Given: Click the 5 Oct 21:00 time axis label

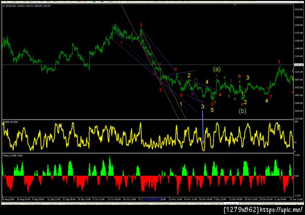Looking at the screenshot, I should (99, 199).
